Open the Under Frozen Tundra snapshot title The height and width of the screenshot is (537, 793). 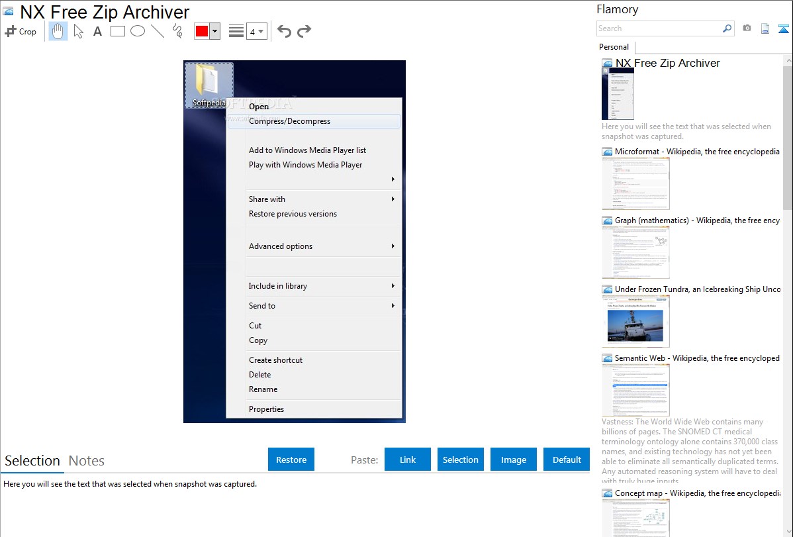pos(698,289)
